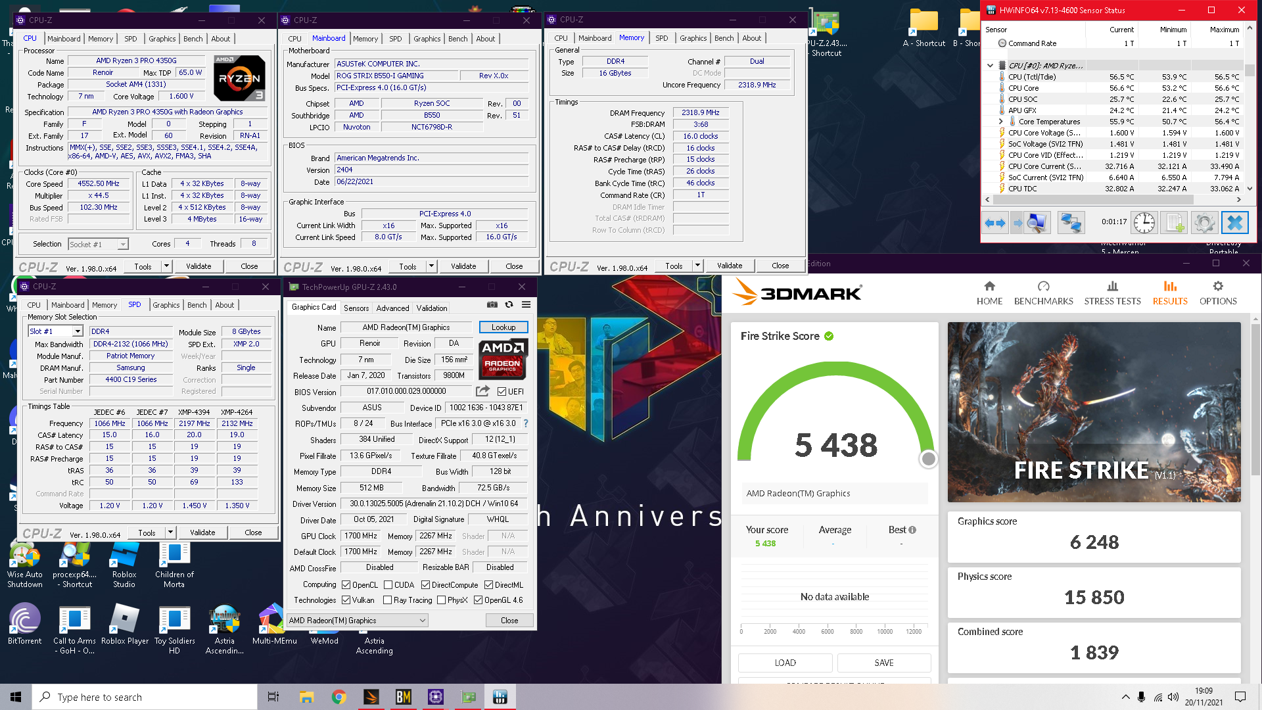The width and height of the screenshot is (1262, 710).
Task: Click Validate in CPU-Z Mainboard window
Action: click(463, 266)
